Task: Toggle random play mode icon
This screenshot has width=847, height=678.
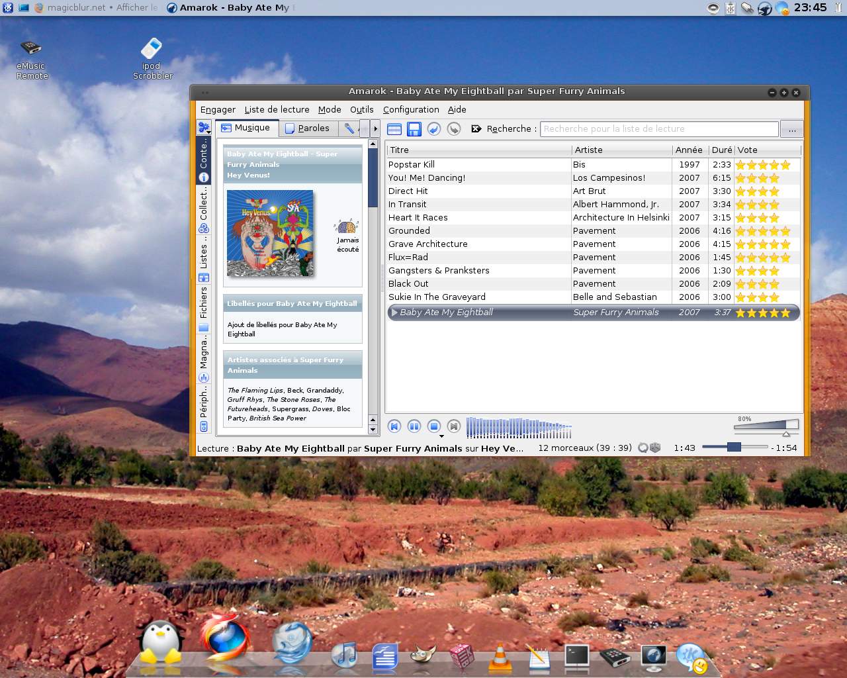Action: [655, 448]
